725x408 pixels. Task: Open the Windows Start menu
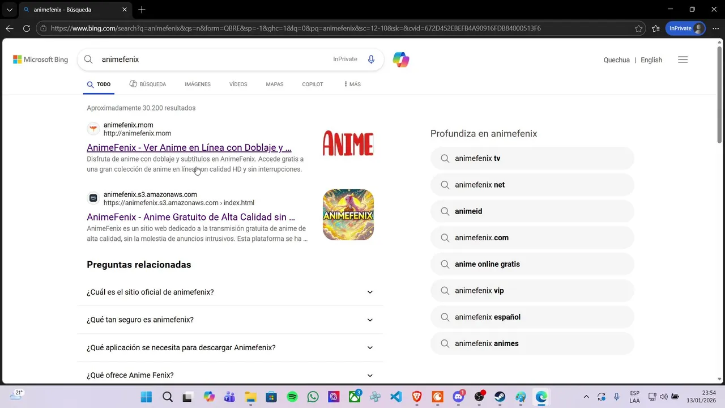tap(146, 397)
